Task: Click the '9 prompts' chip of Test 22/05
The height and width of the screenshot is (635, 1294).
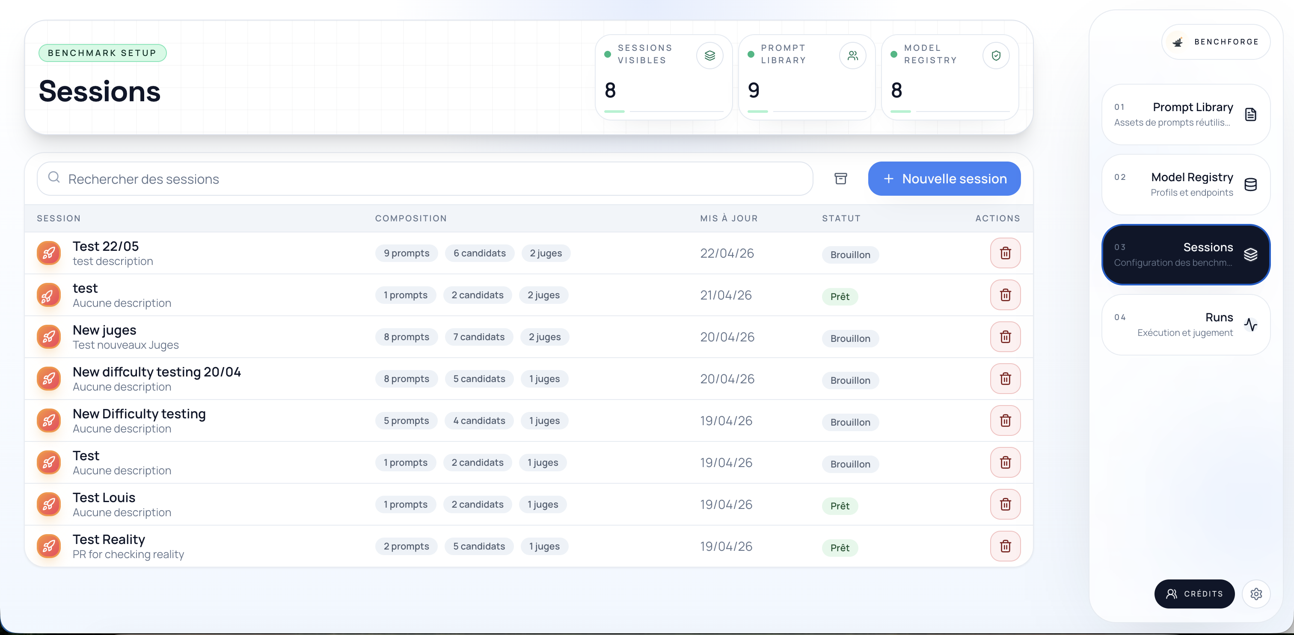Action: point(407,253)
